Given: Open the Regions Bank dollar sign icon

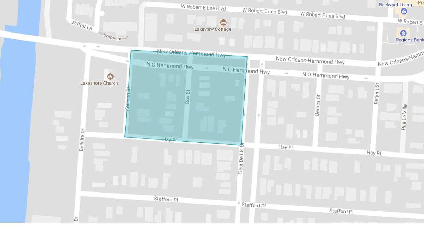Looking at the screenshot, I should (404, 33).
